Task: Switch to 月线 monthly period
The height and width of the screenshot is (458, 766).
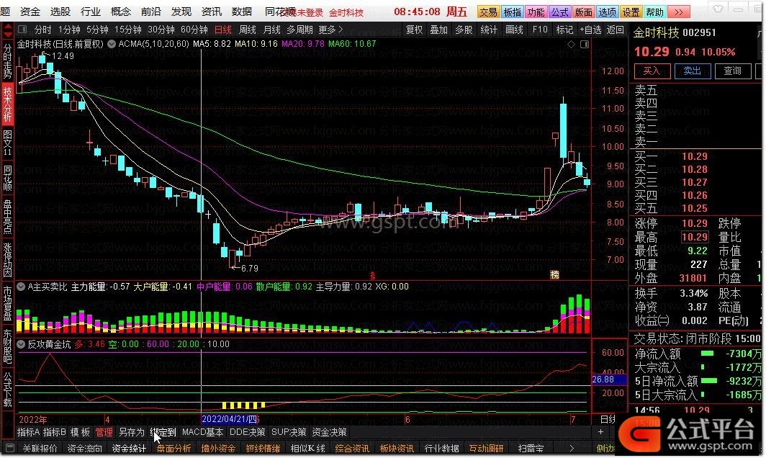Action: [272, 30]
